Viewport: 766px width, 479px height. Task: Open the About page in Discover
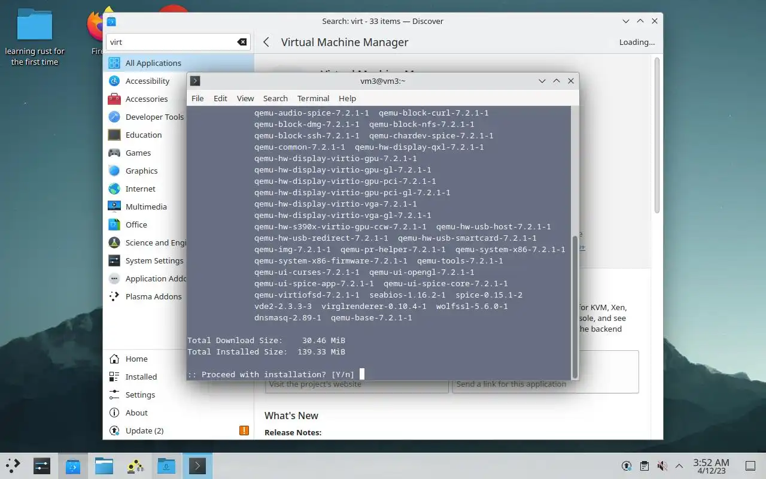tap(178, 413)
